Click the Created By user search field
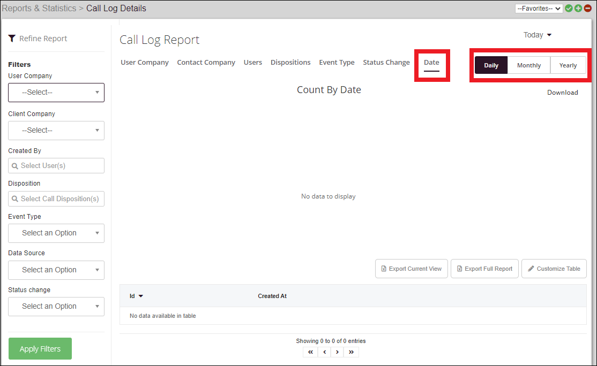This screenshot has width=597, height=366. (x=56, y=166)
